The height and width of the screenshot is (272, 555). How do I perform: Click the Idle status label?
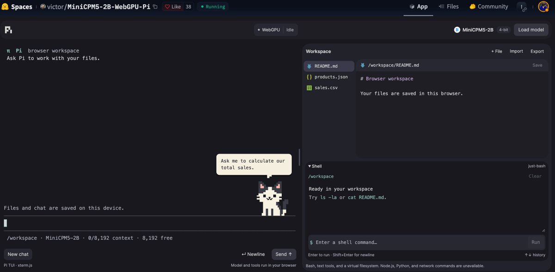point(290,30)
